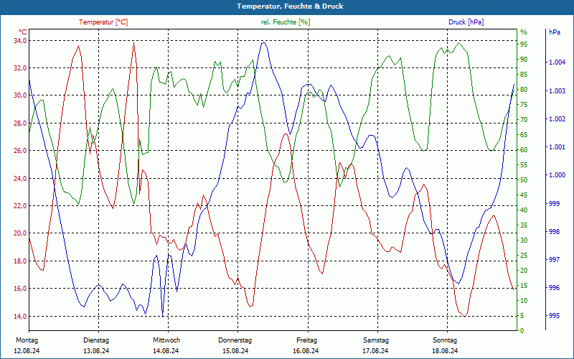The image size is (574, 359).
Task: Click the '16,0' temperature axis value
Action: pos(21,289)
